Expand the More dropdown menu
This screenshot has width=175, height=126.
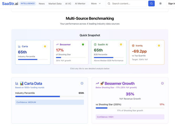pos(96,3)
